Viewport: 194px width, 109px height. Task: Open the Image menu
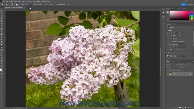(11, 1)
